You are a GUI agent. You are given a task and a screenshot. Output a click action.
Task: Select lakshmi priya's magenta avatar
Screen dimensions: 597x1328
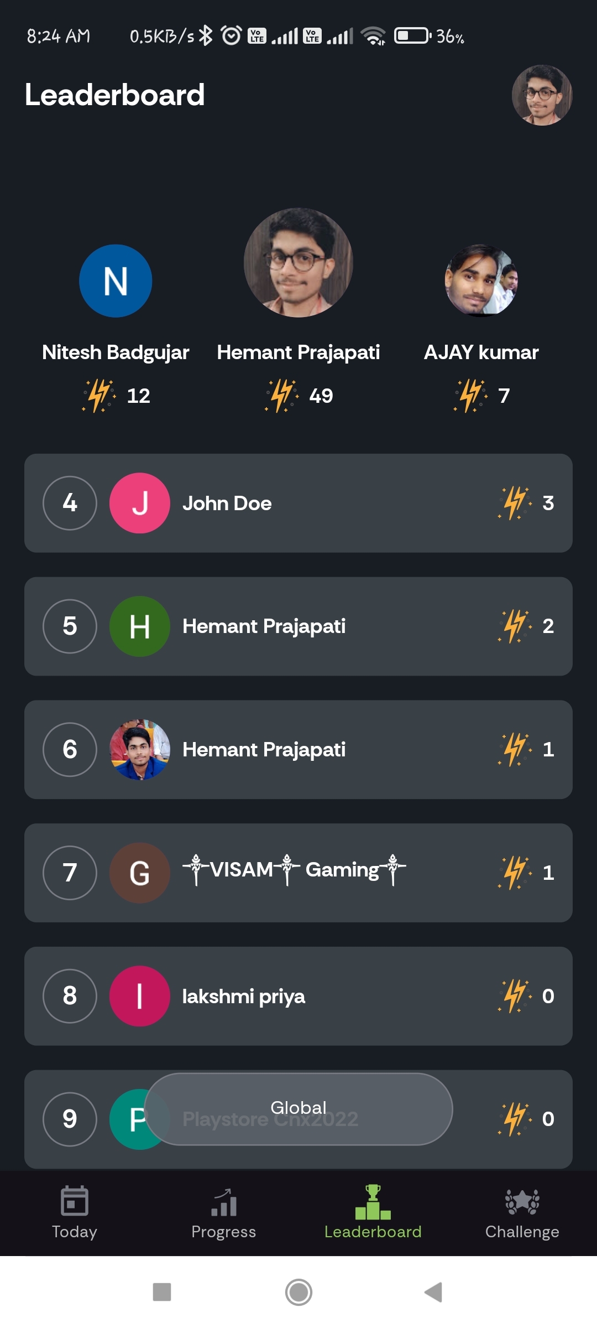pos(140,996)
